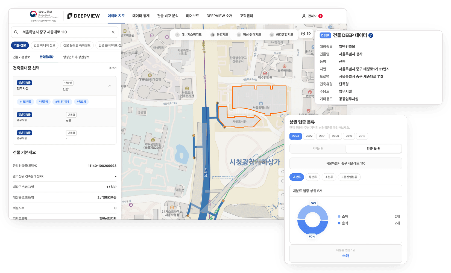Screen dimensions: 451x273
Task: Click the 유본한의원 medical marker
Action: (x=284, y=66)
